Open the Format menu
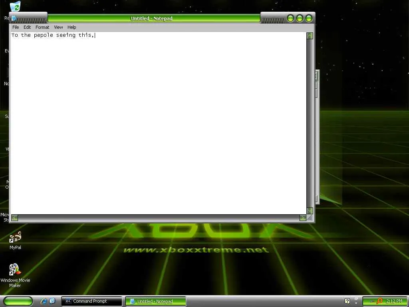Viewport: 409px width, 307px height. click(x=42, y=27)
